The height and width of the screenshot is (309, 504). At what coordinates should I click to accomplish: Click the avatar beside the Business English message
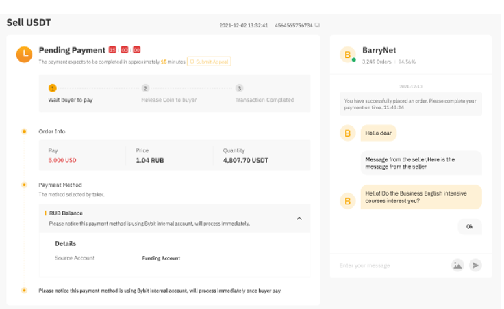pyautogui.click(x=348, y=200)
